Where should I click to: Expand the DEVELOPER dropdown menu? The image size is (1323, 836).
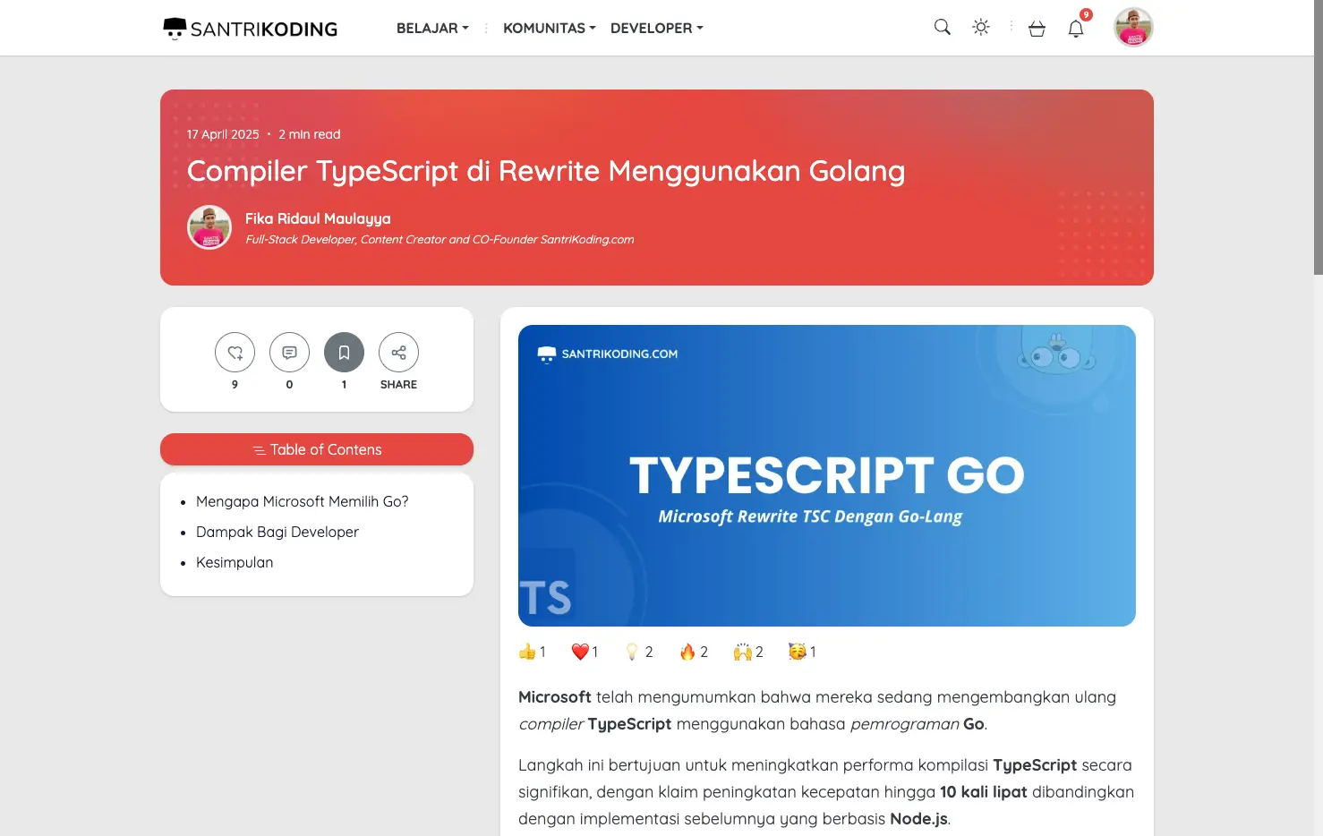656,29
